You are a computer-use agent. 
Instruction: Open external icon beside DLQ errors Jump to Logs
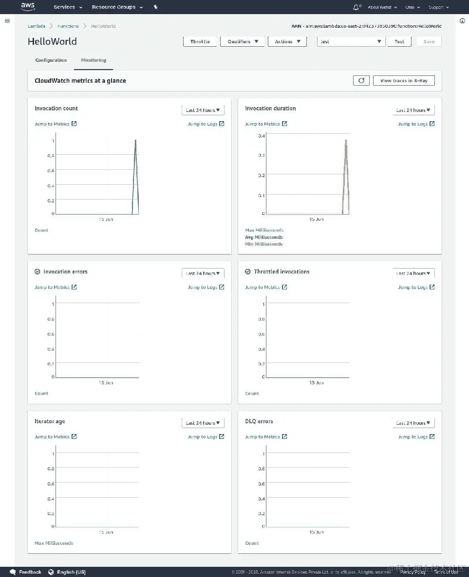click(x=432, y=436)
